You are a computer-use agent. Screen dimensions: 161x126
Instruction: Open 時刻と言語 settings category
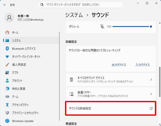coord(31,89)
